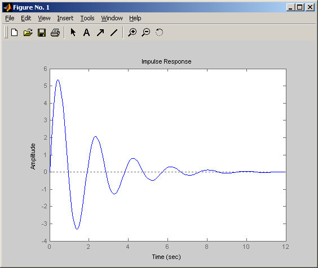Screen dimensions: 318x268
Task: Click the second peak of the blue curve near amplitude 2
Action: 95,136
